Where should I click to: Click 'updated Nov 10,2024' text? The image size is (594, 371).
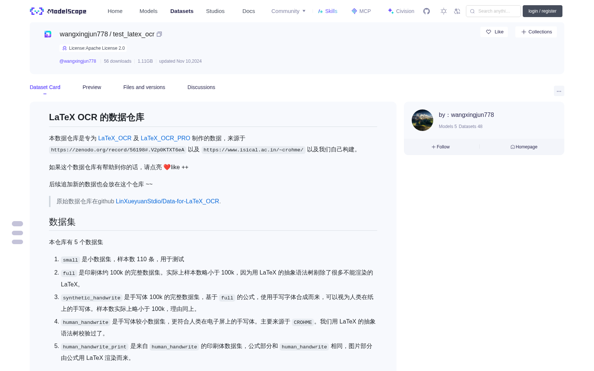(180, 61)
